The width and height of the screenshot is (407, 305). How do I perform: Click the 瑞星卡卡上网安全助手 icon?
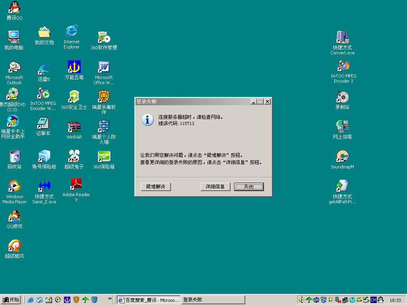click(x=13, y=127)
